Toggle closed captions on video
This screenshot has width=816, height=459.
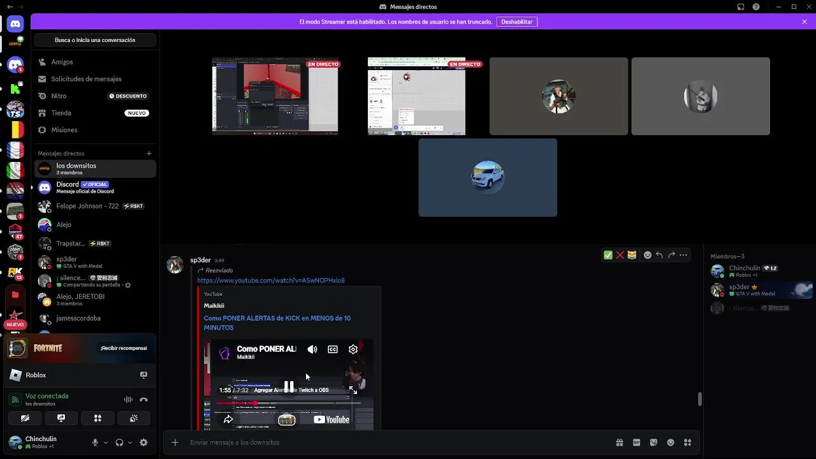pos(333,349)
